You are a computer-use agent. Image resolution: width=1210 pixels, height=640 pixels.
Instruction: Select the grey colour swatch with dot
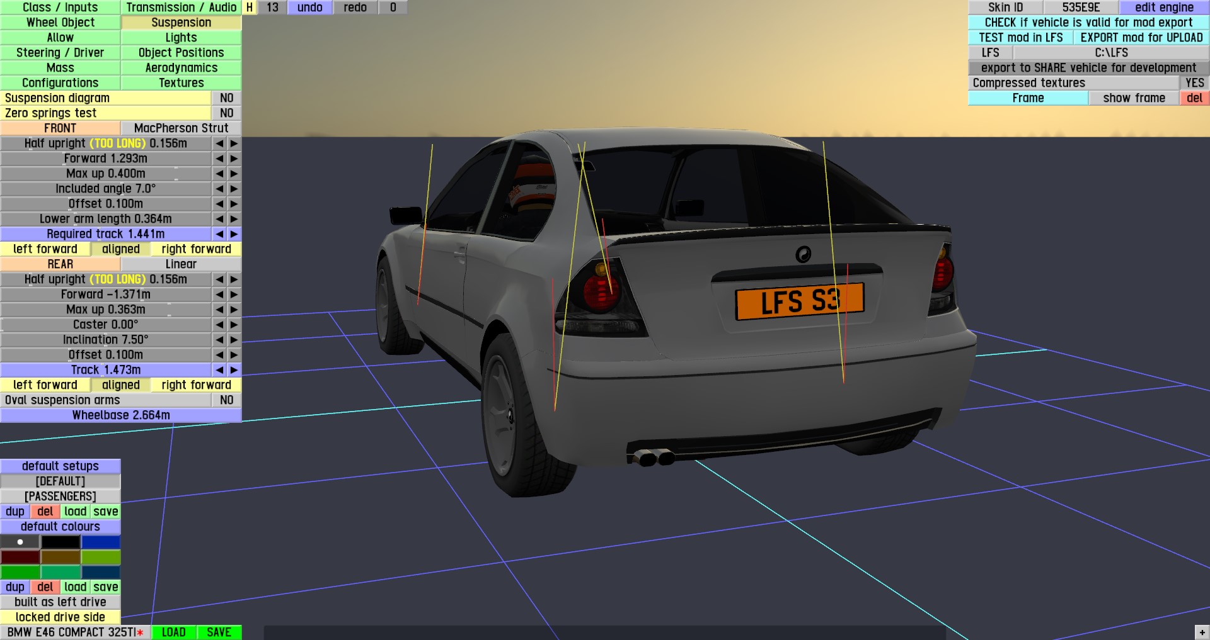[20, 542]
